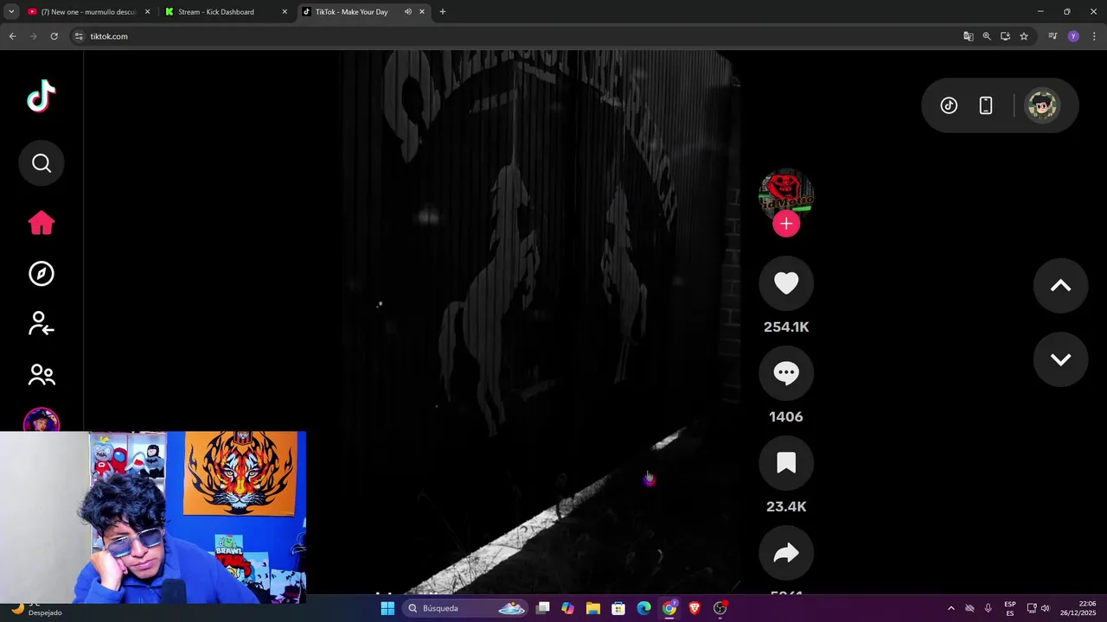The width and height of the screenshot is (1107, 622).
Task: Show hidden system tray icons
Action: click(951, 608)
